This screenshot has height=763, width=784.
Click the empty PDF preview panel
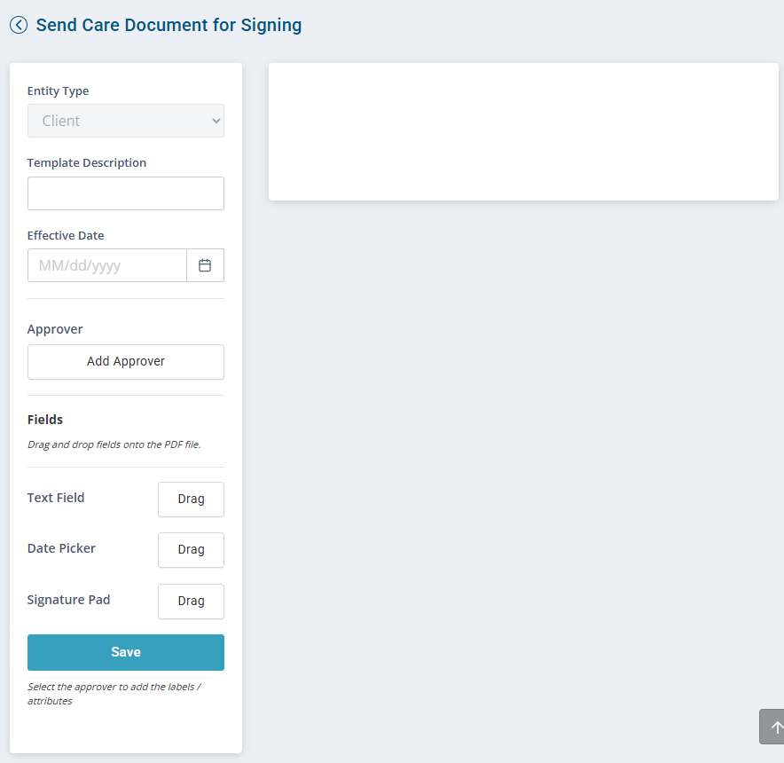523,131
